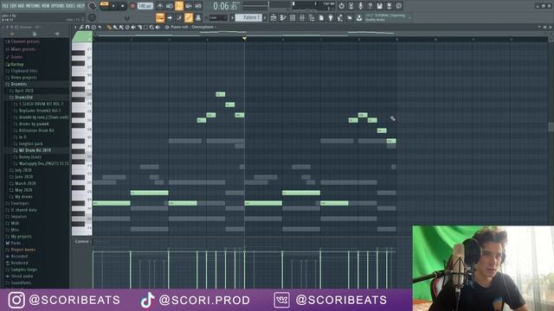Click the undo history timer icon

[341, 6]
